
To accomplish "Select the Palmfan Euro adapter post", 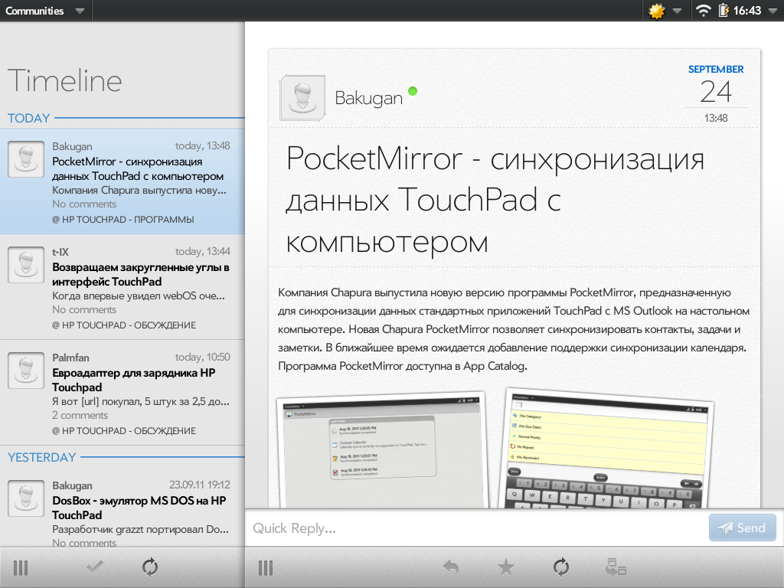I will (x=122, y=392).
